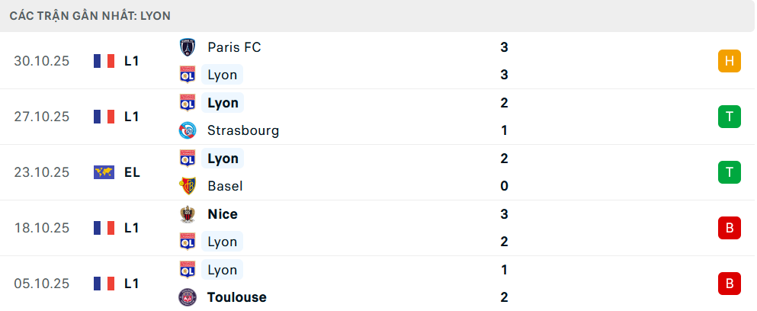Click the Nice club crest
Image resolution: width=757 pixels, height=311 pixels.
[187, 214]
